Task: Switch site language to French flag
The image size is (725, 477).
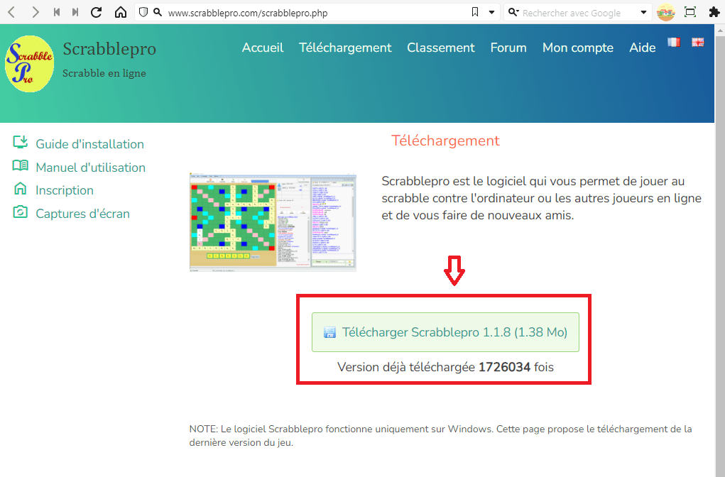Action: (674, 43)
